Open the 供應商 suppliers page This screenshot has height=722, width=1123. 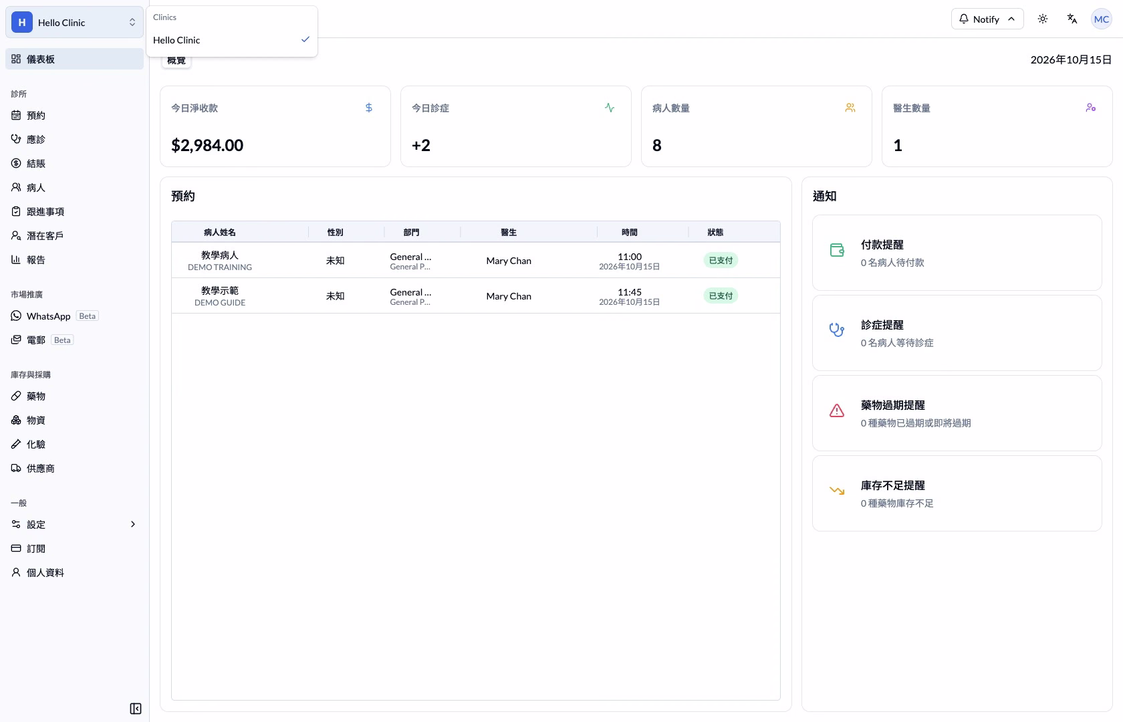(x=74, y=469)
